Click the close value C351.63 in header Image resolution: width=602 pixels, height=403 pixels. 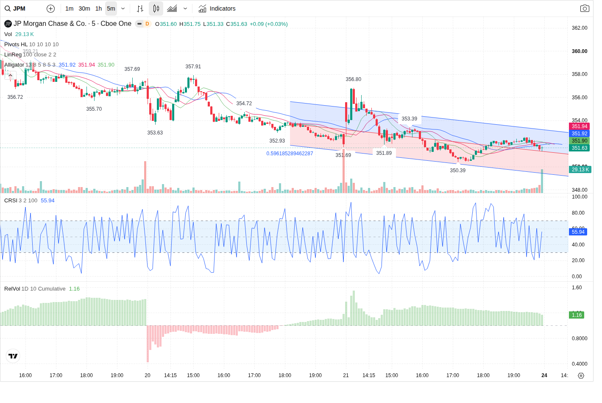(x=237, y=24)
